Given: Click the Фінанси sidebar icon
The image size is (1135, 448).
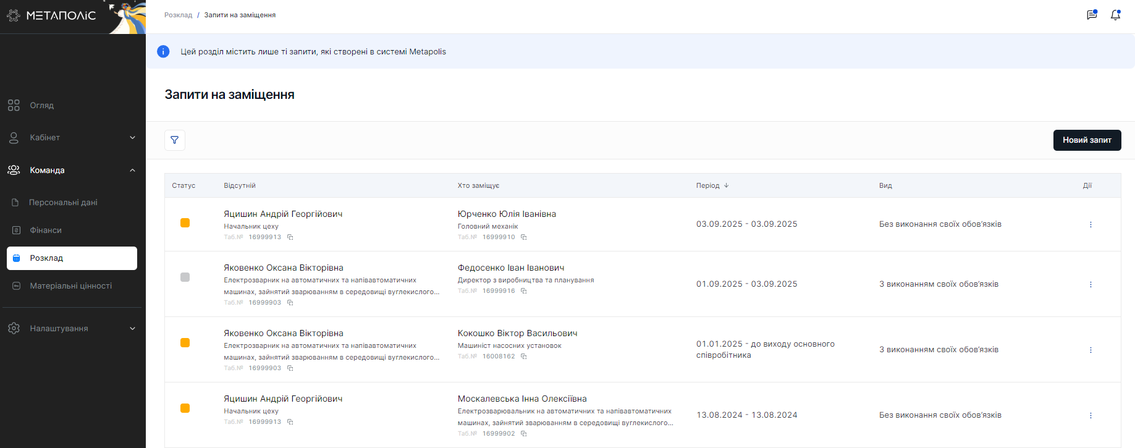Looking at the screenshot, I should click(x=17, y=230).
